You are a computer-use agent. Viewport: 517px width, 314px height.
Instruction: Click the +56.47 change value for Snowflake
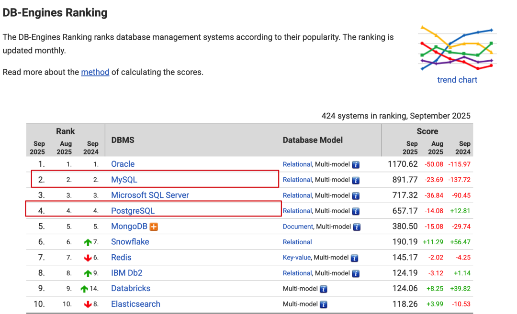pos(461,242)
